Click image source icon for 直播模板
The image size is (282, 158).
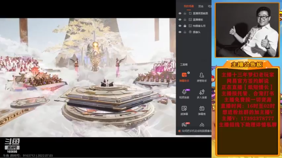click(x=190, y=20)
